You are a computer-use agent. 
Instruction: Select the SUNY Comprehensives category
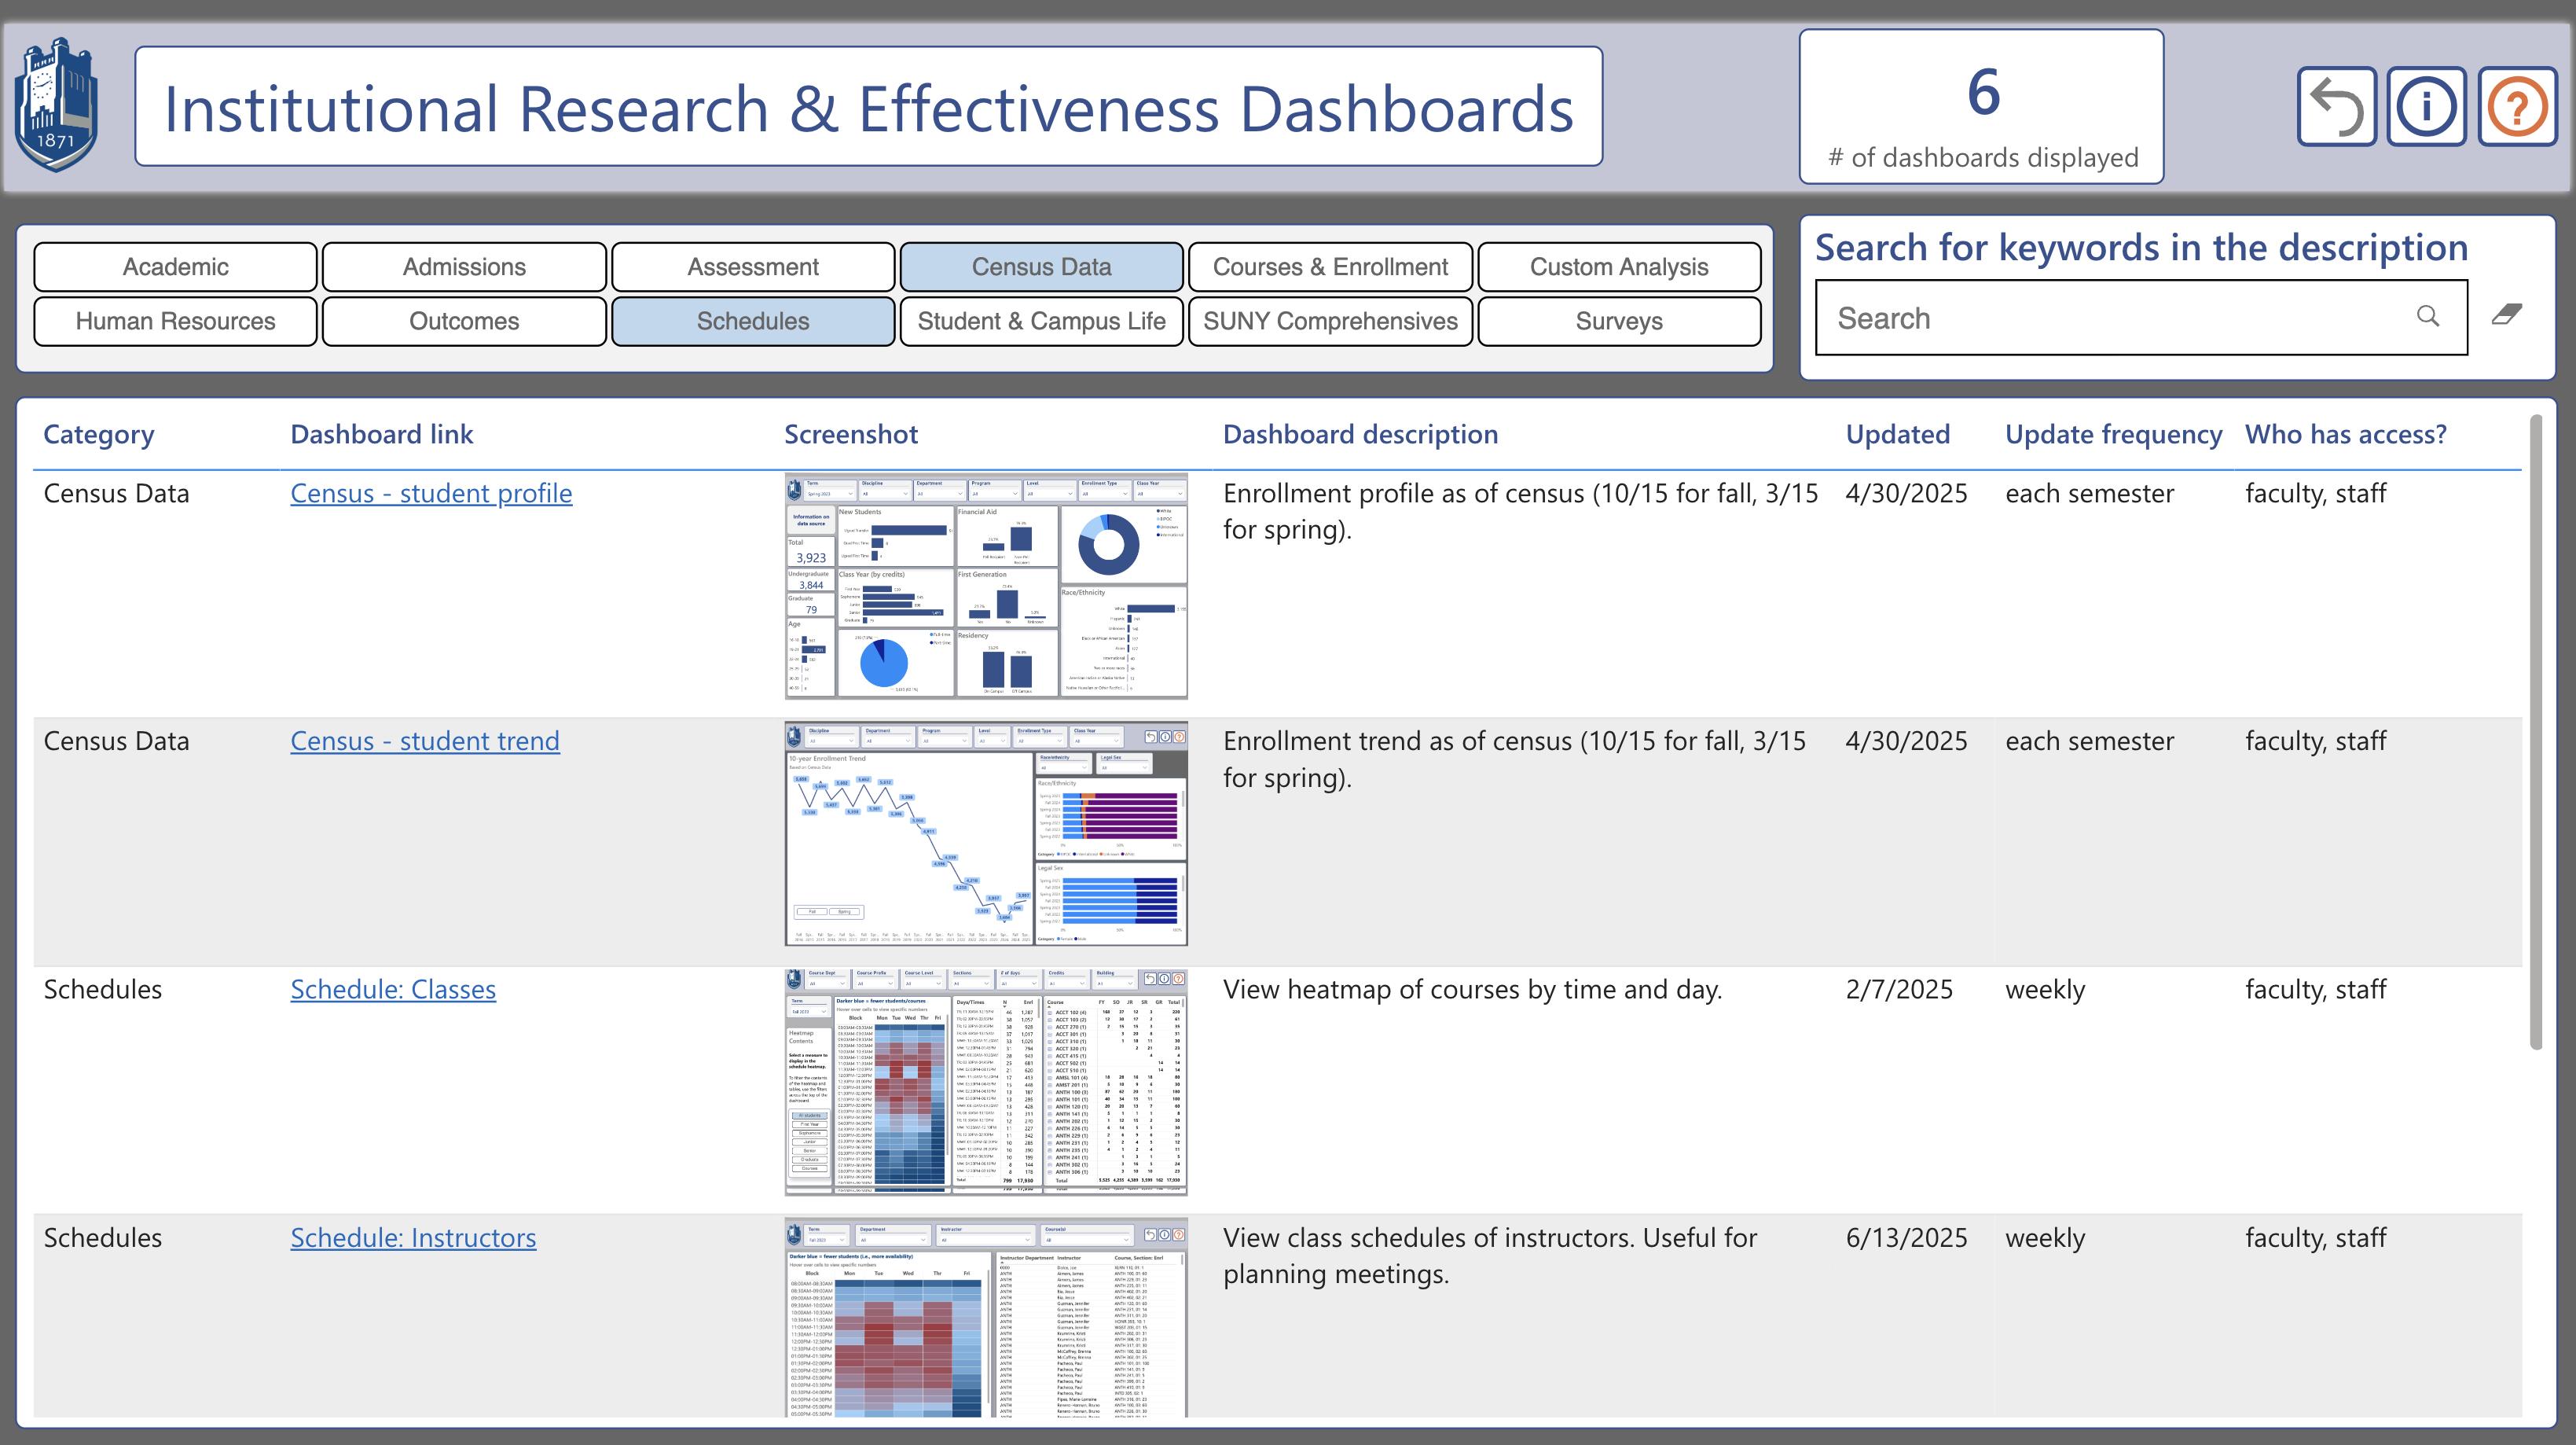click(x=1330, y=320)
